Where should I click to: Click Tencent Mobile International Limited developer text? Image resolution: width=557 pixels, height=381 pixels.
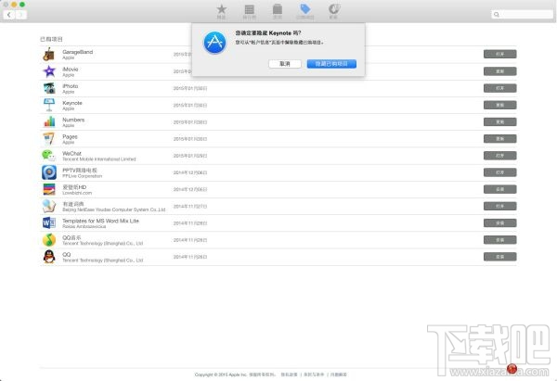point(99,159)
